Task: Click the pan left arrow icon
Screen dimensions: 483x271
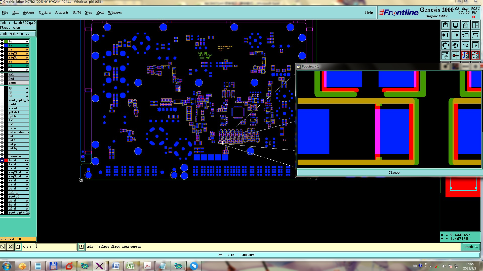Action: [x=445, y=35]
